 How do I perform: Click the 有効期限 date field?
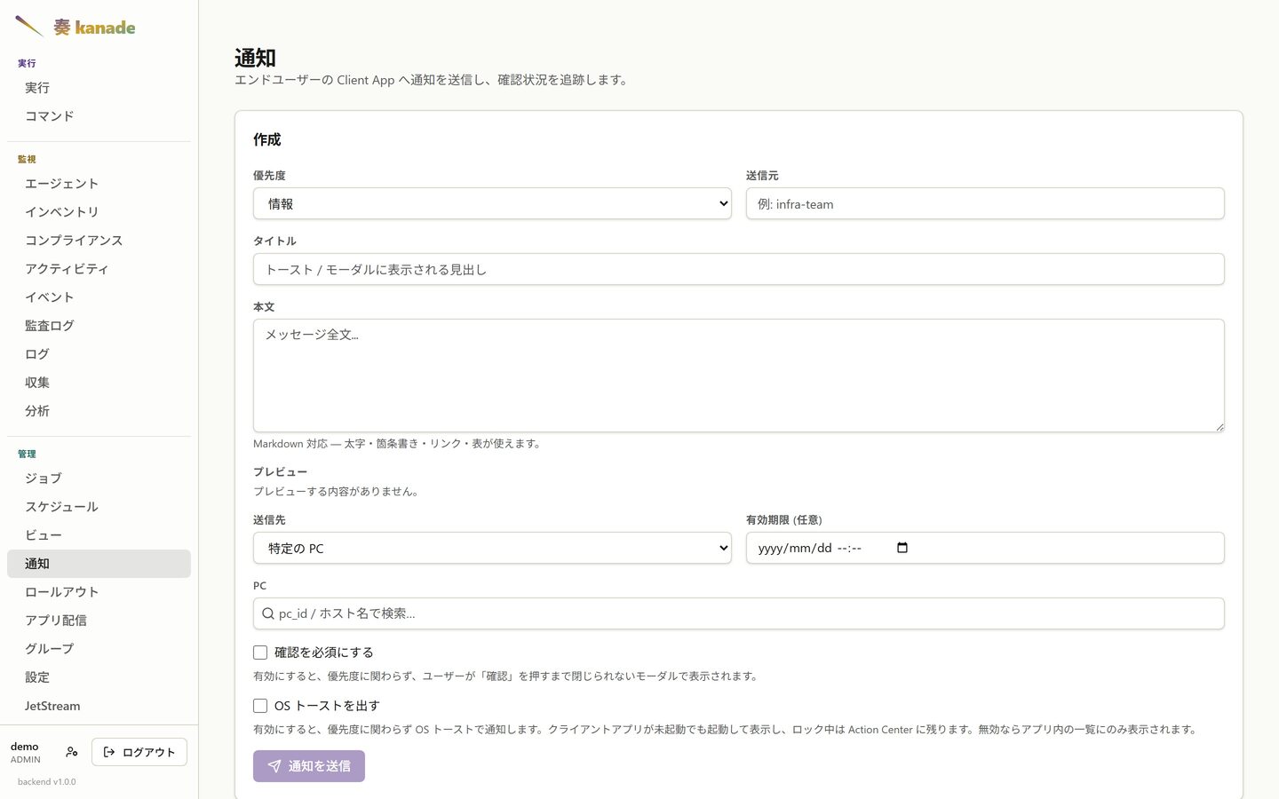coord(985,548)
